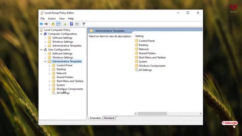Select Network text in the right pane

point(144,49)
